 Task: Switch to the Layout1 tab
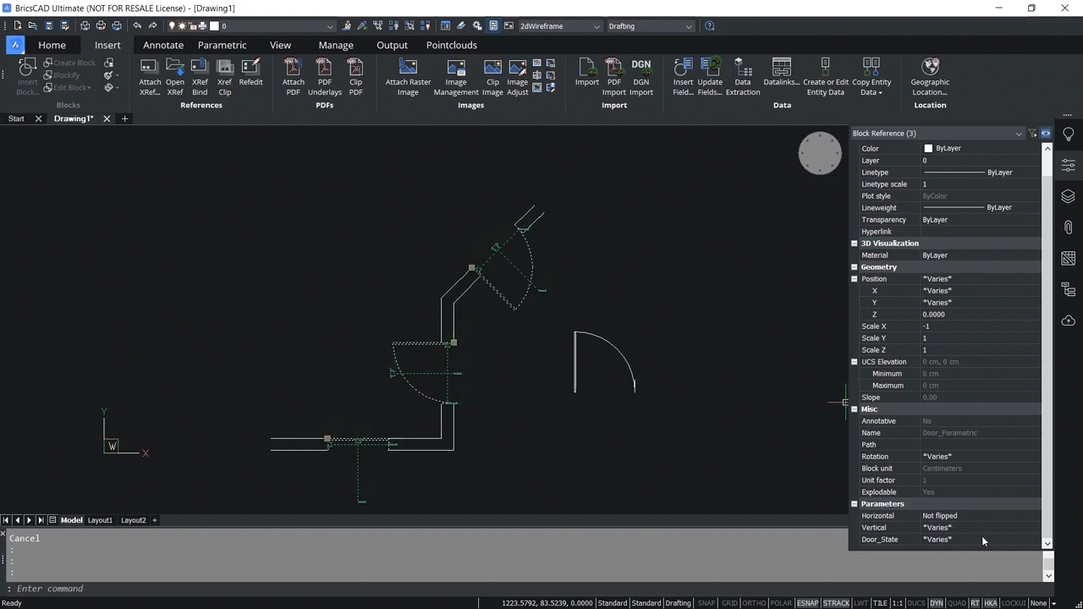coord(100,520)
